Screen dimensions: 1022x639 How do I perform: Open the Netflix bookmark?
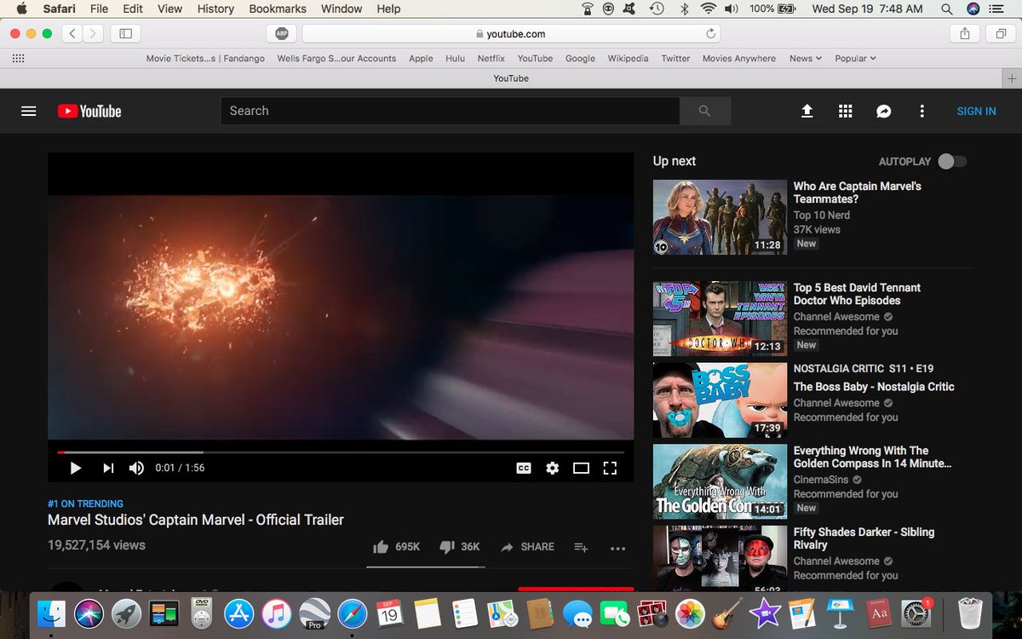(x=491, y=58)
